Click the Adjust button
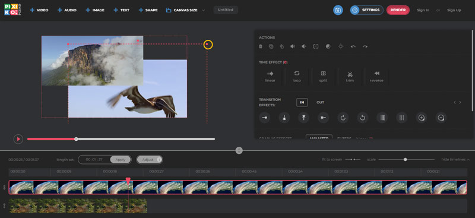 pyautogui.click(x=150, y=159)
